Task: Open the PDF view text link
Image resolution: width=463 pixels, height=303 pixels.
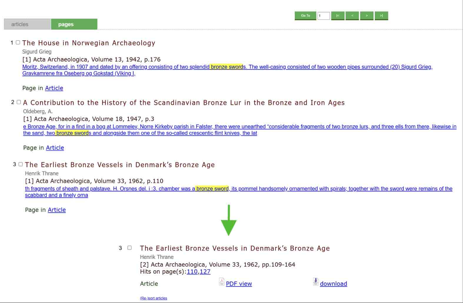Action: (x=239, y=284)
